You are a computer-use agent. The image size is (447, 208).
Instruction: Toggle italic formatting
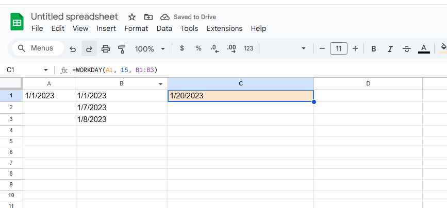point(390,49)
